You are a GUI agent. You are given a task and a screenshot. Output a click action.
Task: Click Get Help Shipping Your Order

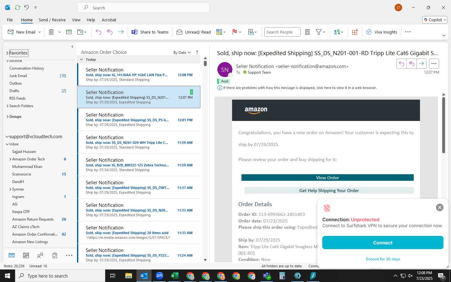tap(329, 191)
